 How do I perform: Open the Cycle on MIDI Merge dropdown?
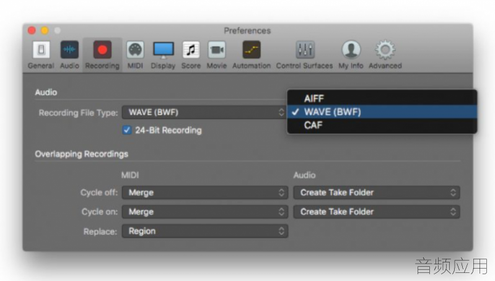pyautogui.click(x=205, y=212)
